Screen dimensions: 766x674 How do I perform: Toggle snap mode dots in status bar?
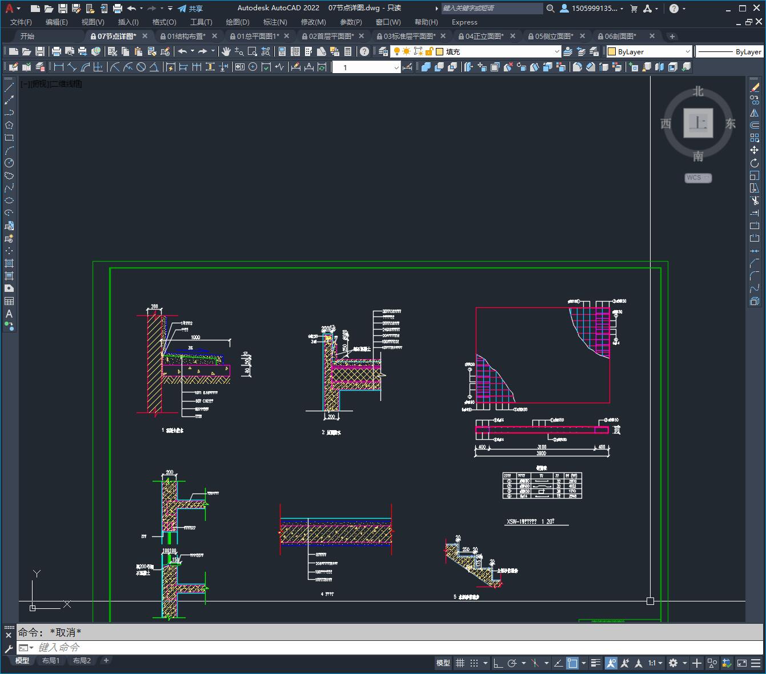(x=474, y=663)
